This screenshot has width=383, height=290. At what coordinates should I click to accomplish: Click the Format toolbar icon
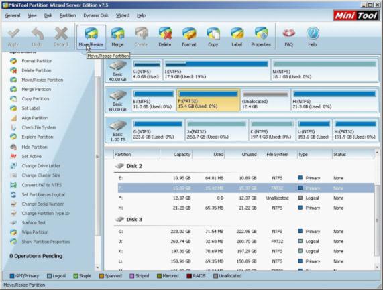coord(189,37)
